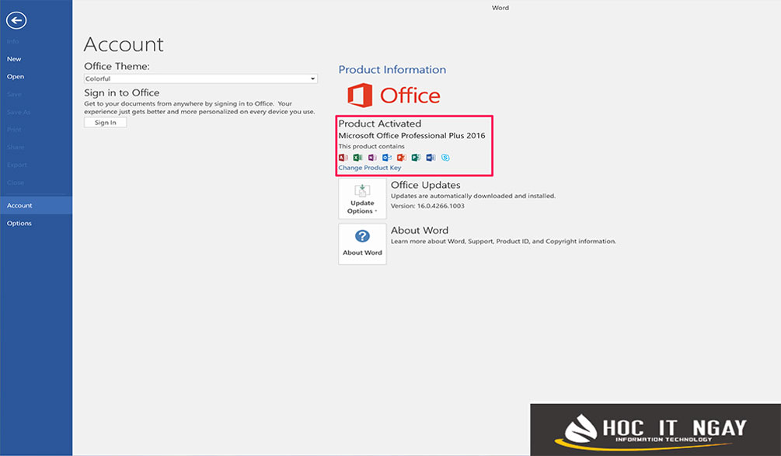
Task: Click the PowerPoint app icon
Action: click(x=402, y=158)
